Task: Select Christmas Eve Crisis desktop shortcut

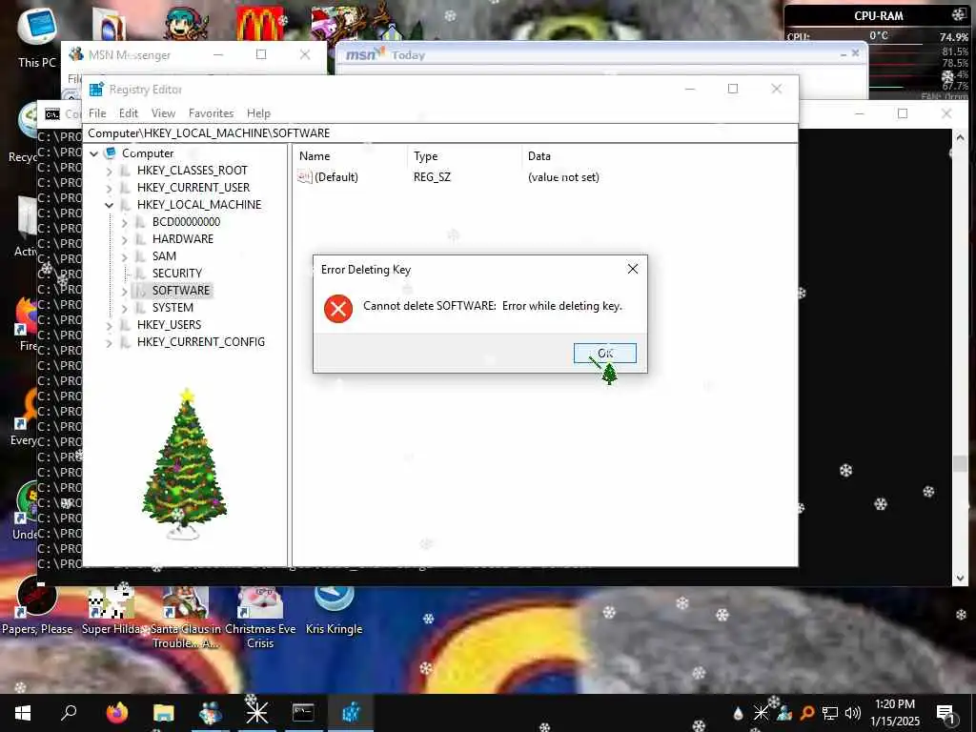Action: click(x=260, y=618)
